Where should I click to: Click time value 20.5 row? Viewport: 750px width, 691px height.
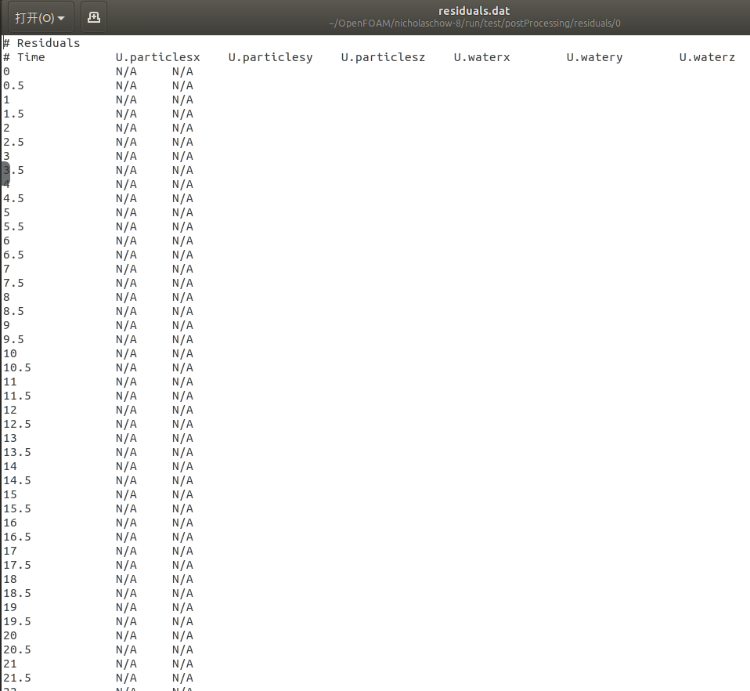click(x=17, y=650)
